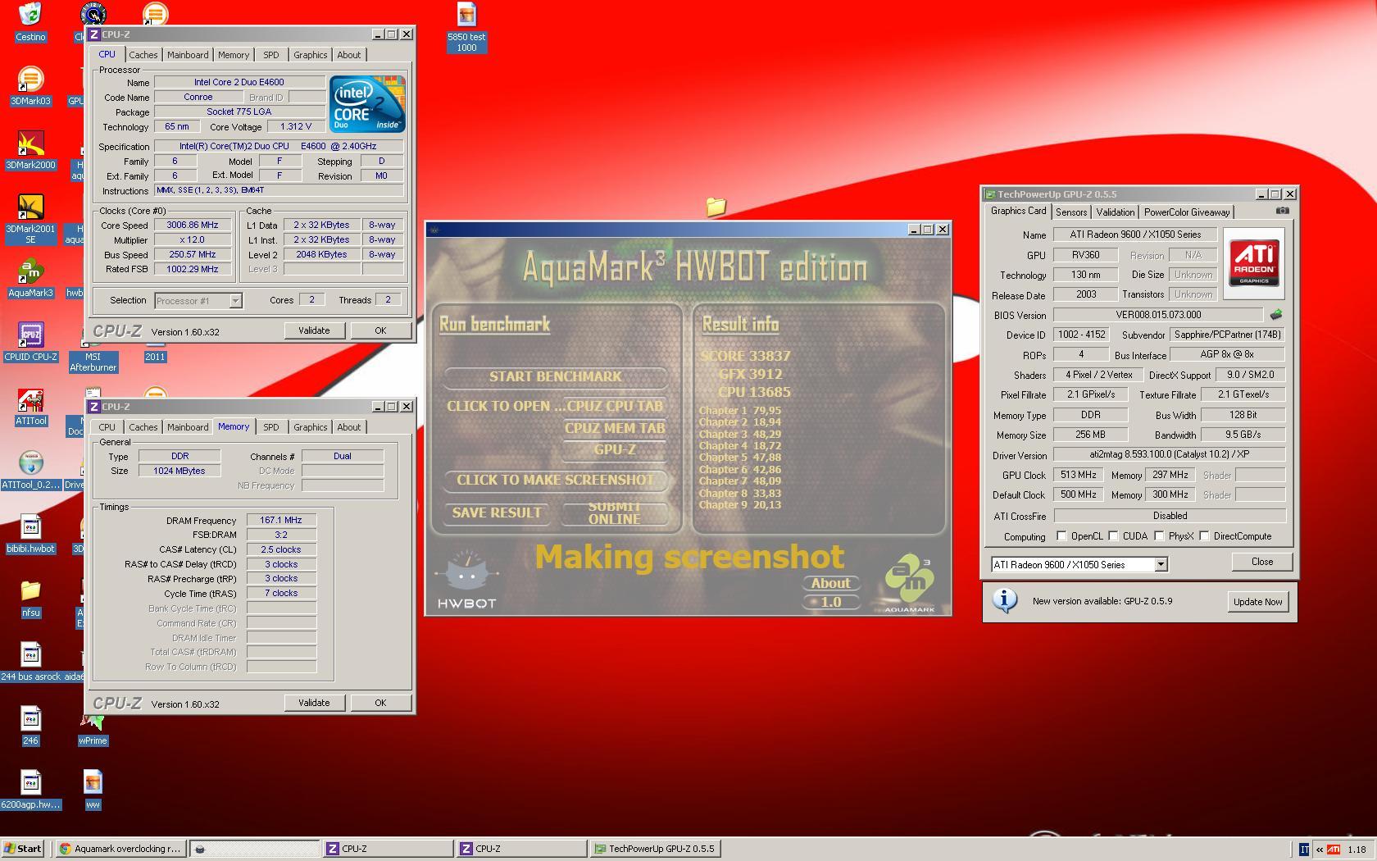Enable the CUDA checkbox
This screenshot has width=1377, height=861.
(1113, 536)
